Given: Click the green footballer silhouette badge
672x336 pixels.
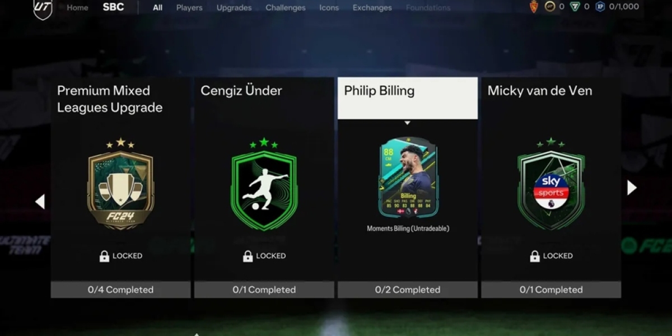Looking at the screenshot, I should [264, 184].
